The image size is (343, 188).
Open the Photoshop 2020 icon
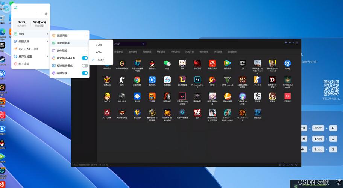click(x=197, y=80)
